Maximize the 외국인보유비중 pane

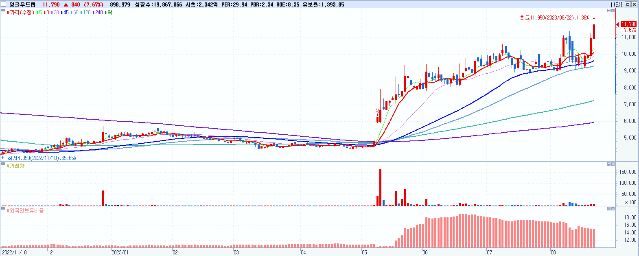point(609,209)
